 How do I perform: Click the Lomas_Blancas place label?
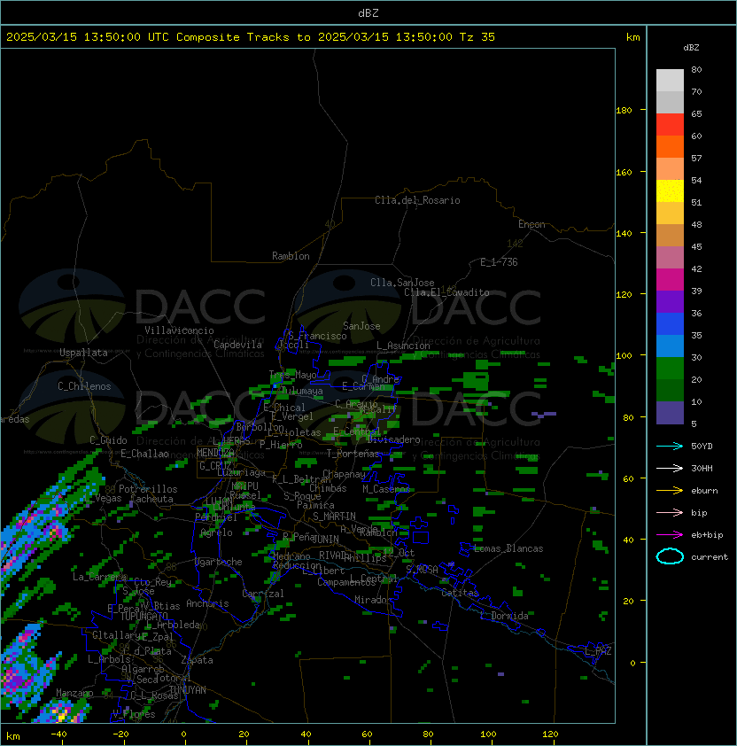click(508, 548)
